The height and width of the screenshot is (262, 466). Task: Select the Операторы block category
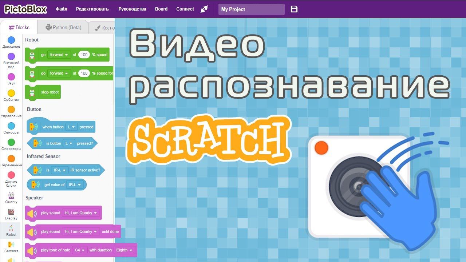point(11,144)
